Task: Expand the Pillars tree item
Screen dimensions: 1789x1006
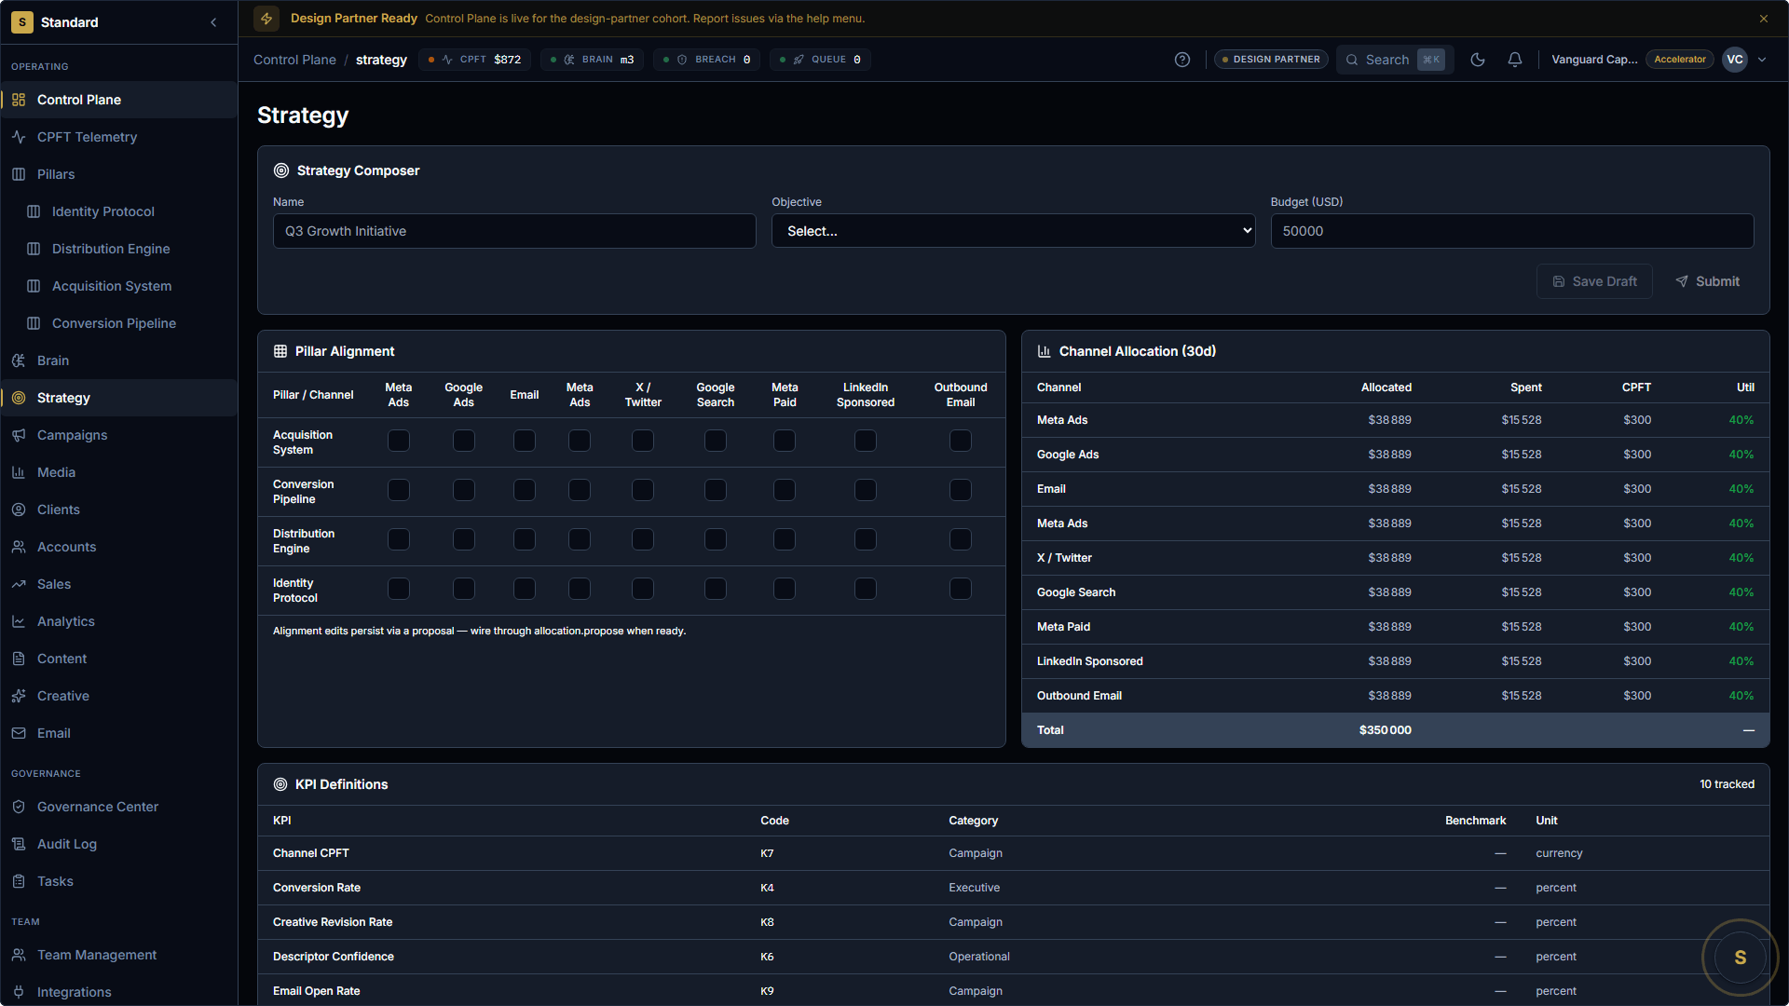Action: point(118,174)
